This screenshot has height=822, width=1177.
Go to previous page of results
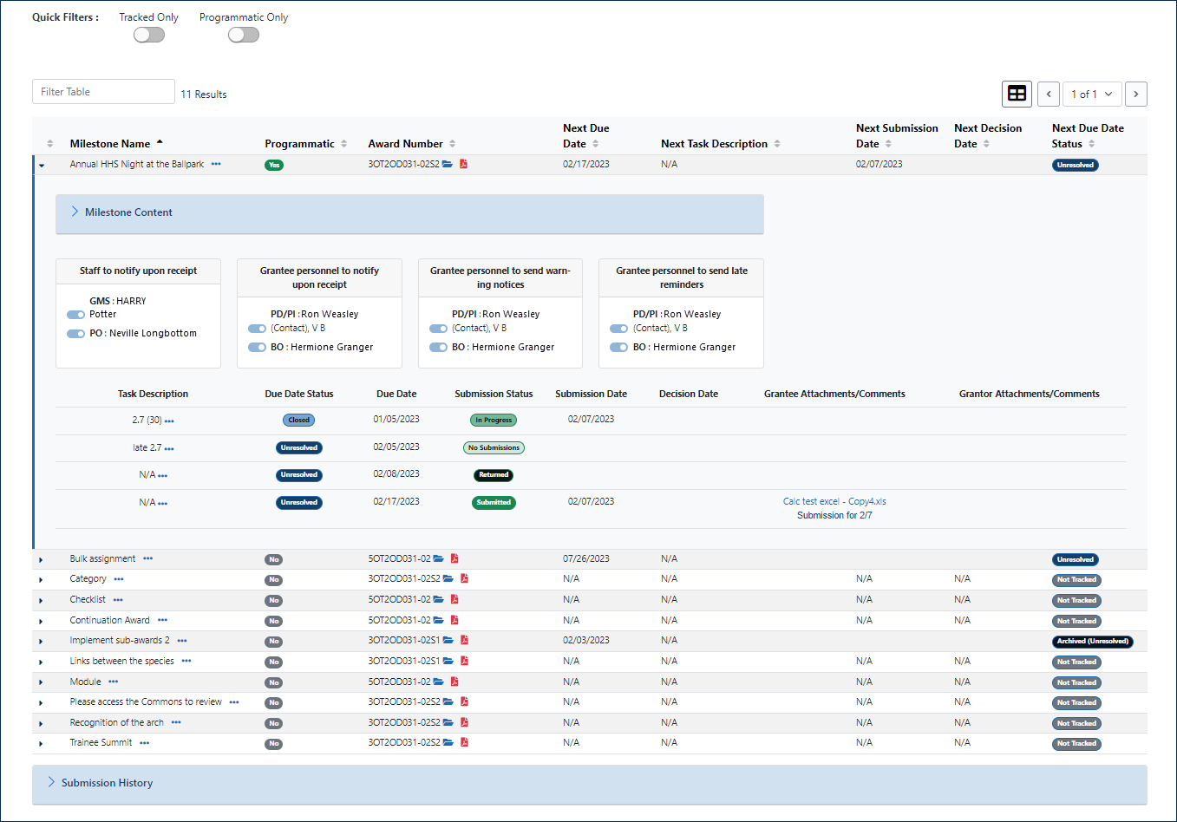pos(1048,94)
